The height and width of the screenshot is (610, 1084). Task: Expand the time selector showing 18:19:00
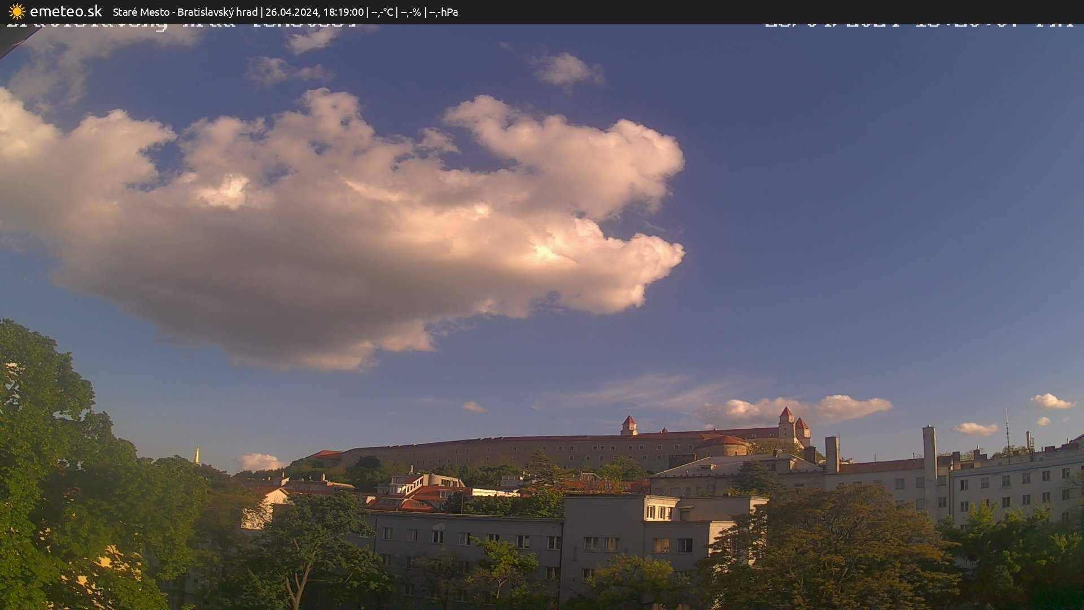pos(344,11)
